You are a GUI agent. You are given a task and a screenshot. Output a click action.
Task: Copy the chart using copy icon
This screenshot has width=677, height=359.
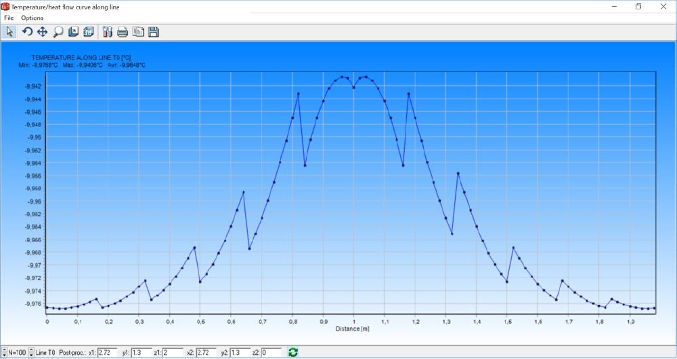[x=138, y=32]
